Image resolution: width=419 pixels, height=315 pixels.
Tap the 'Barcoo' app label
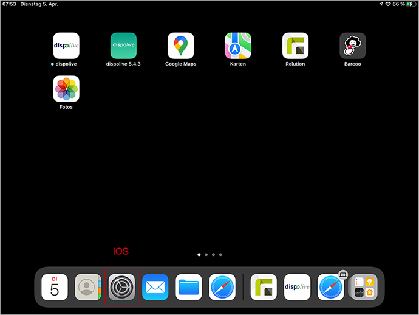pyautogui.click(x=352, y=64)
